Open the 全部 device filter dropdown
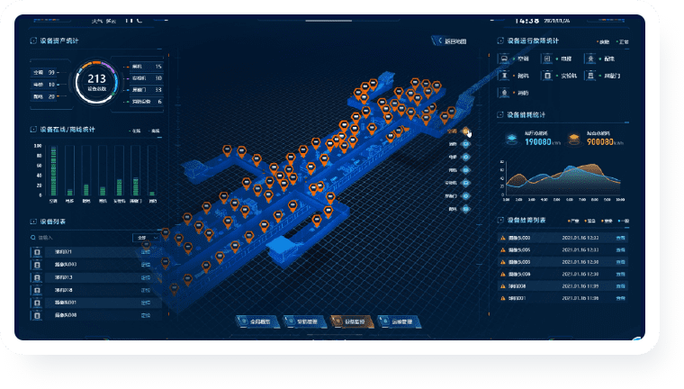 pyautogui.click(x=146, y=238)
